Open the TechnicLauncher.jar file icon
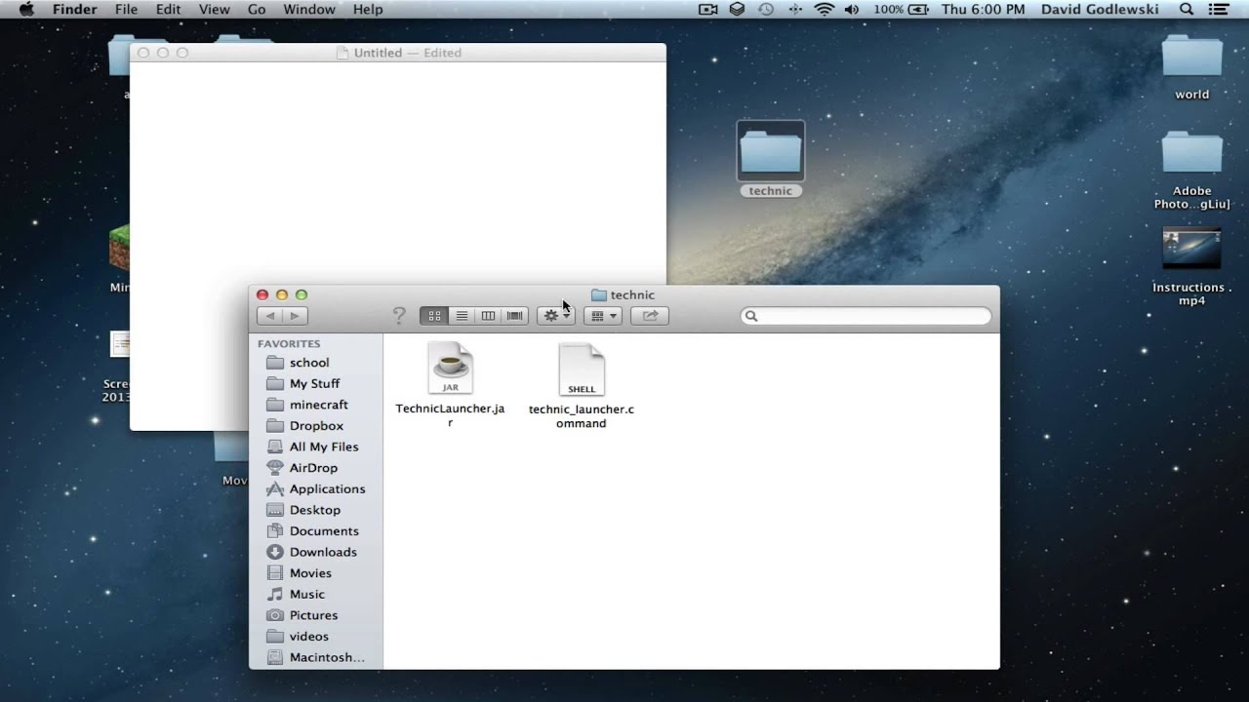This screenshot has height=702, width=1249. [x=450, y=369]
